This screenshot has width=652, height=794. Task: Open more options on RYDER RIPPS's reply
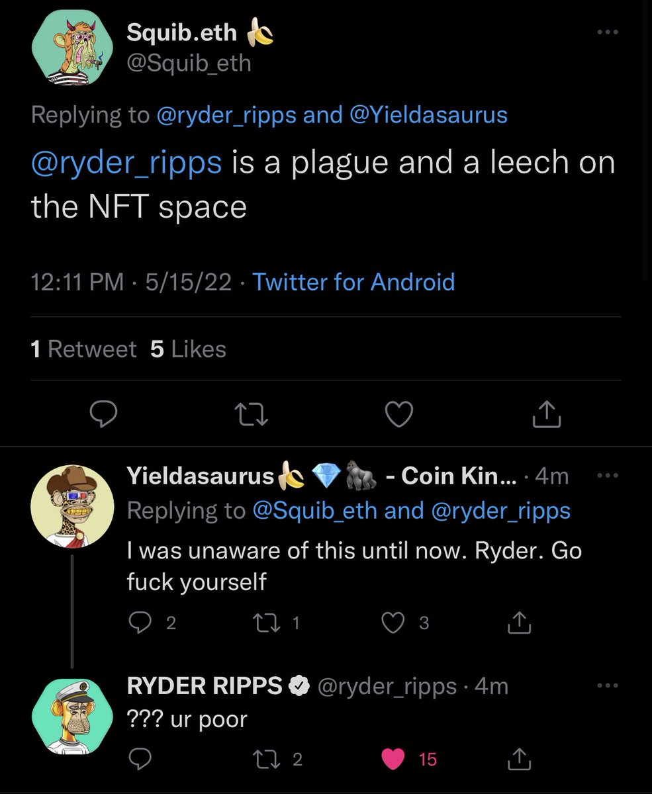click(x=609, y=686)
